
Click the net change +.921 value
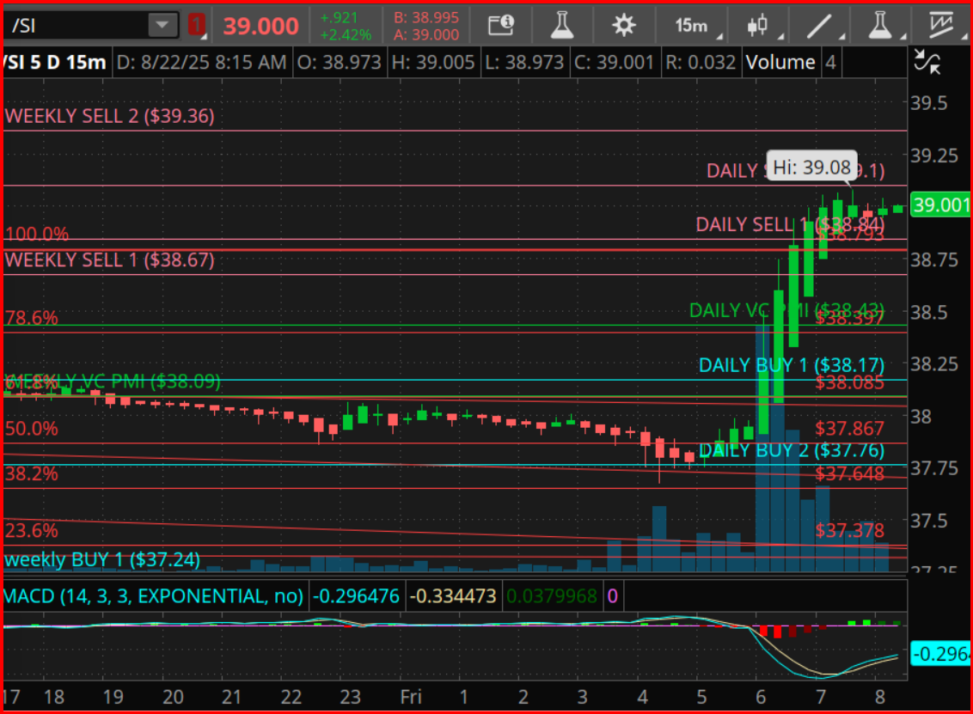(x=338, y=17)
